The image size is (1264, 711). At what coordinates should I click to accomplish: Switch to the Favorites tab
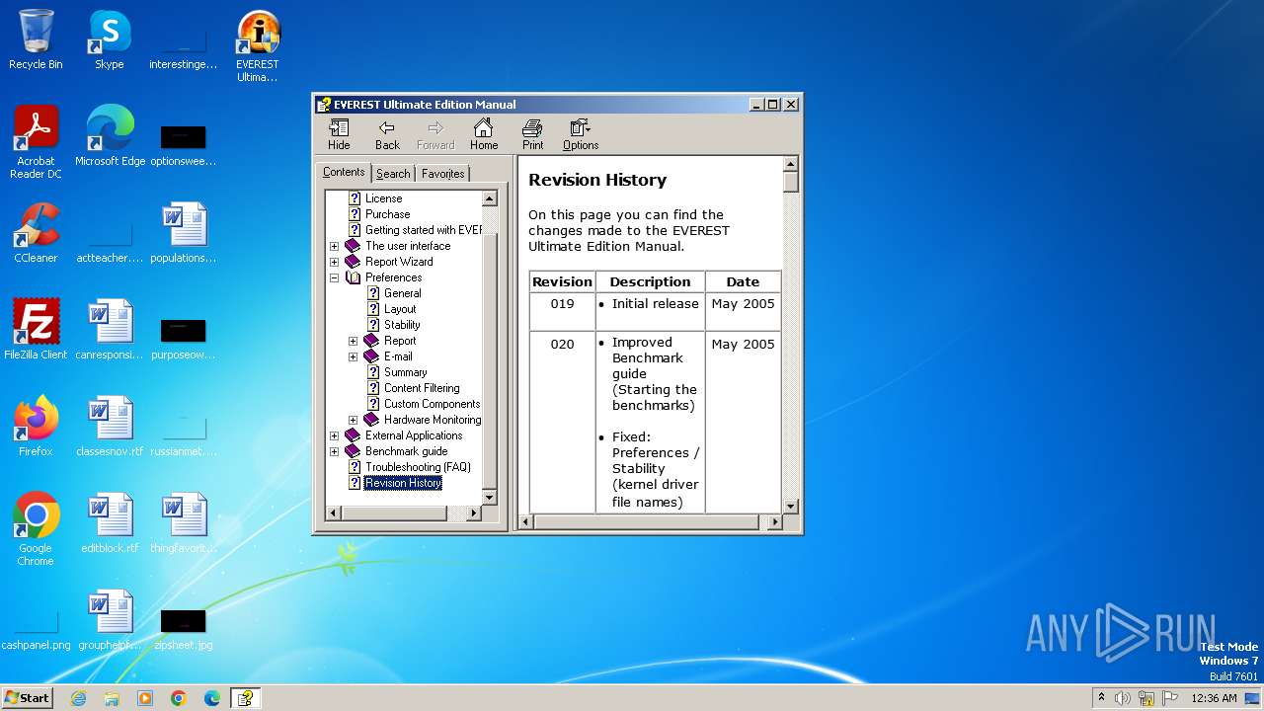point(442,174)
